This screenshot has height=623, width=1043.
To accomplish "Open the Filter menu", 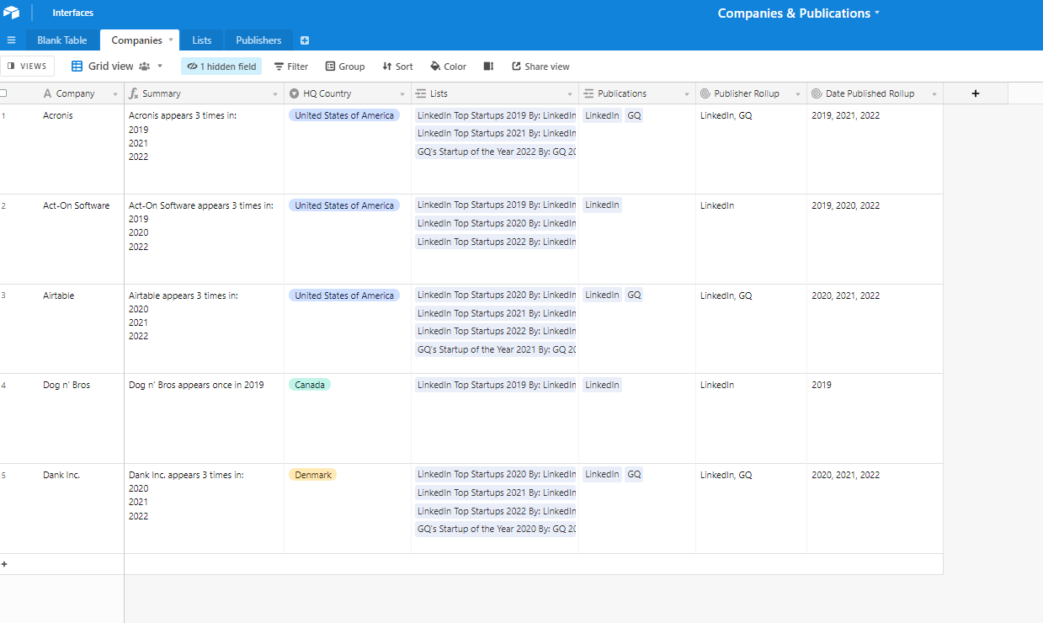I will coord(291,67).
